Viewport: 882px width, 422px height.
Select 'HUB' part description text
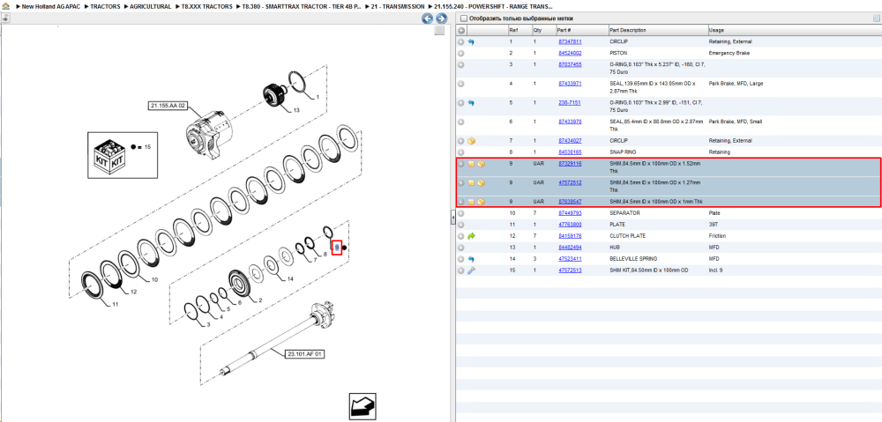tap(615, 248)
